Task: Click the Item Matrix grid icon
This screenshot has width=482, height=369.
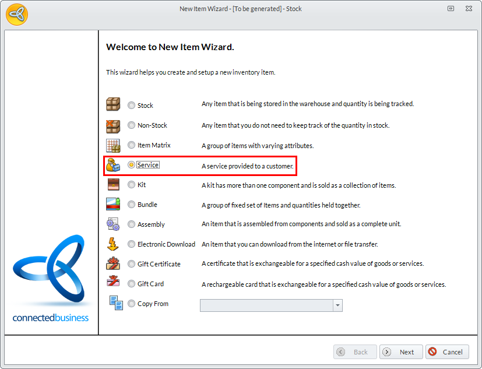Action: [x=113, y=146]
